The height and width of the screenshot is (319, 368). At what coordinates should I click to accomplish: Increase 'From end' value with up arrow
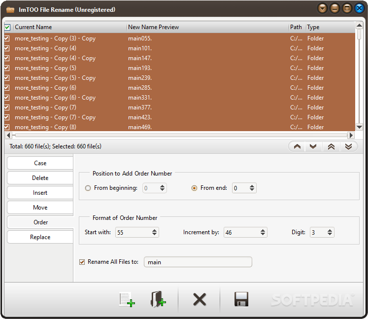(252, 186)
